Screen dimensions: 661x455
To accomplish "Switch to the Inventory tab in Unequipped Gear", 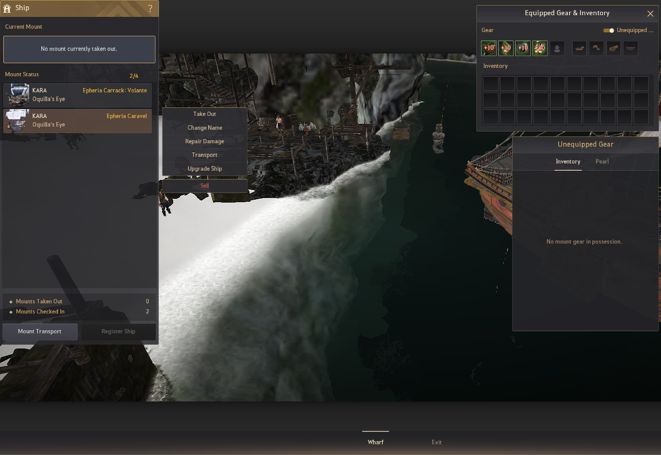I will click(x=568, y=162).
